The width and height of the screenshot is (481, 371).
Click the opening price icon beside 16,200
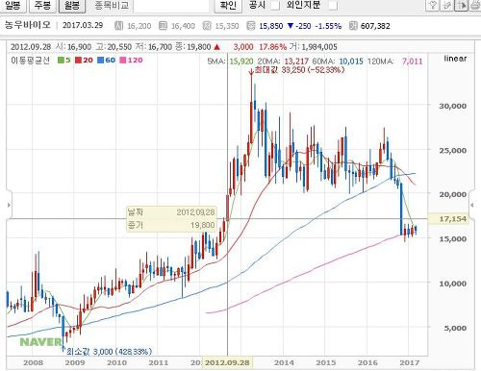coord(118,26)
